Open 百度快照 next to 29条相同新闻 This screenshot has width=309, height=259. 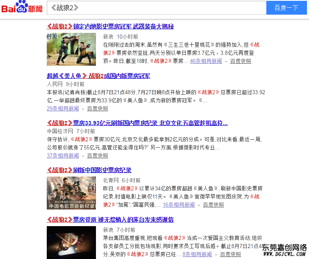[x=98, y=109]
